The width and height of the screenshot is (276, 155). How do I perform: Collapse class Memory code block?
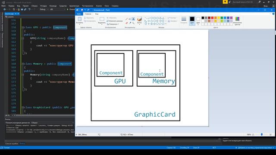(23, 64)
